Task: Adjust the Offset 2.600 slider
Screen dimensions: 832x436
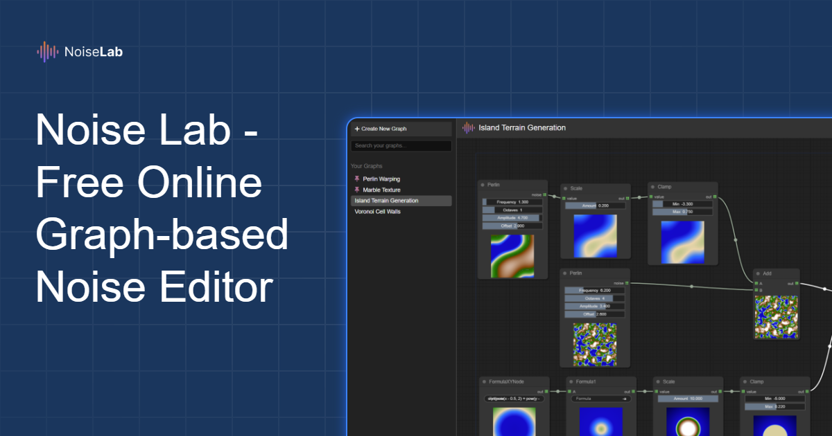Action: tap(595, 314)
